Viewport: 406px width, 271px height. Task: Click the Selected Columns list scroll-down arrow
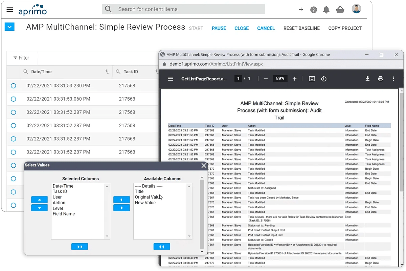pyautogui.click(x=107, y=236)
